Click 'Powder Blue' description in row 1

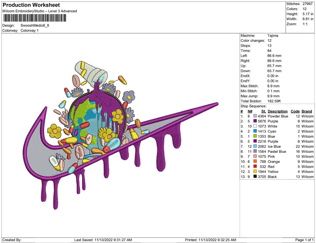click(278, 116)
